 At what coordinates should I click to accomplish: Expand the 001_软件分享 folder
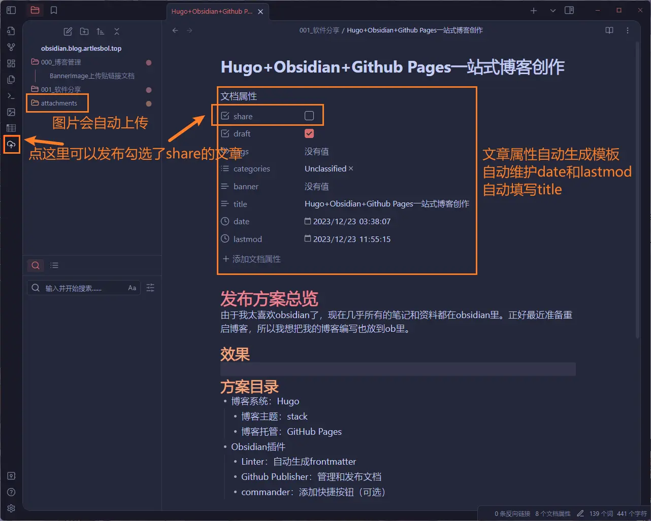tap(61, 89)
